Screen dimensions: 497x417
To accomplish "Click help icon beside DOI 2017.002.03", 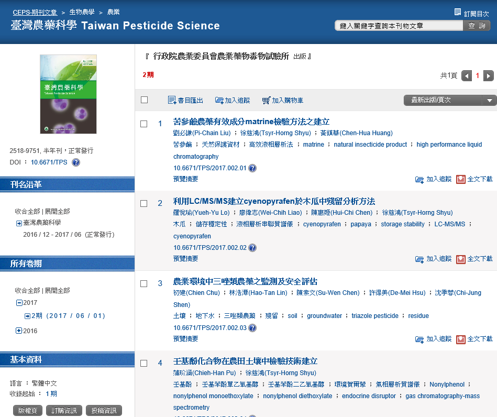I will [252, 328].
